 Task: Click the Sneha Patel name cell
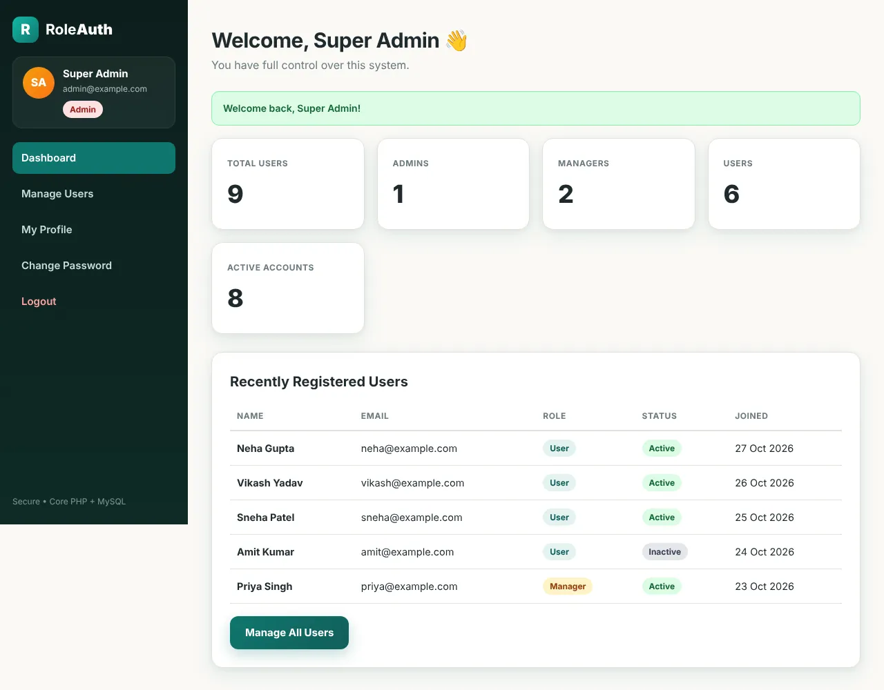tap(266, 517)
